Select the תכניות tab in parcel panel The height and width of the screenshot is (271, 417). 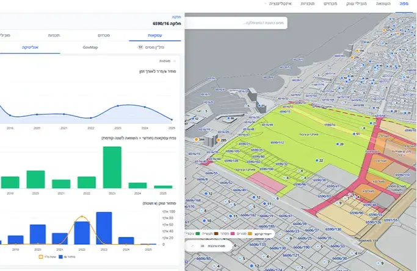[54, 35]
